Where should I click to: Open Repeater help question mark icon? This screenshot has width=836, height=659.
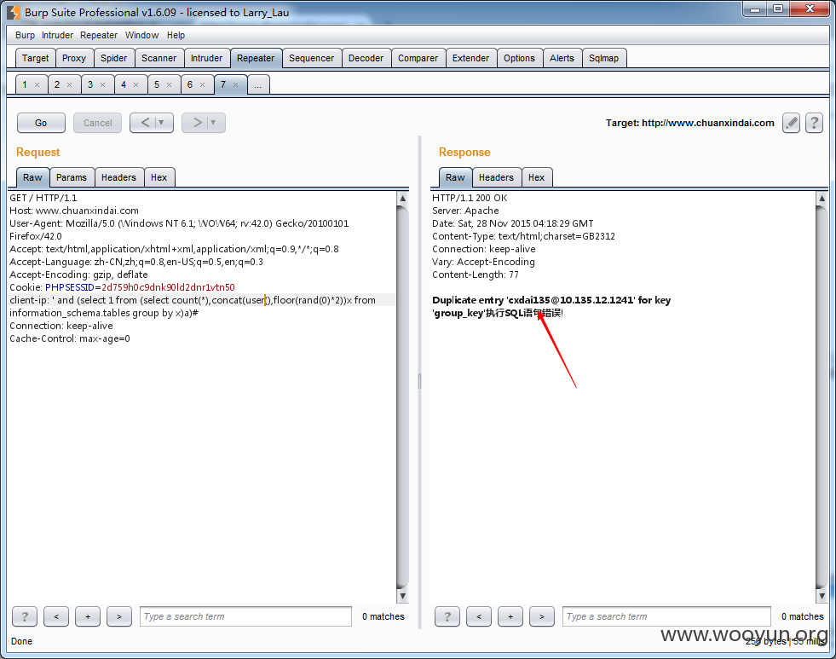click(x=814, y=123)
